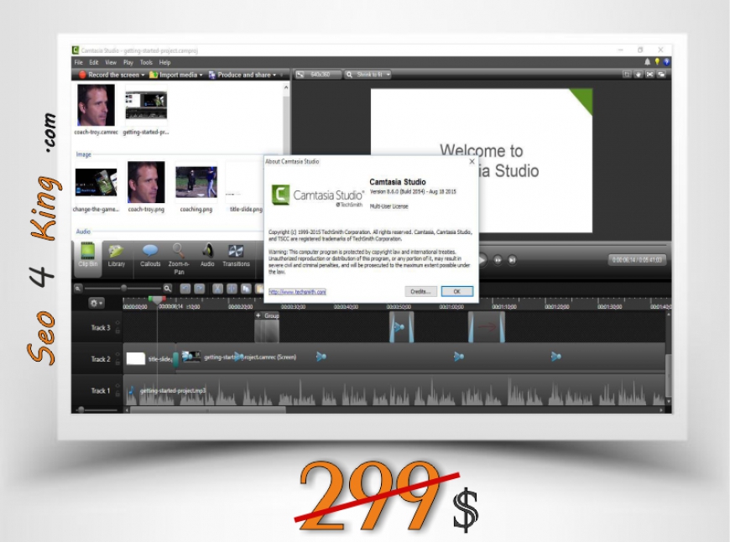Click the timeline cut (scissors) button

[x=217, y=289]
